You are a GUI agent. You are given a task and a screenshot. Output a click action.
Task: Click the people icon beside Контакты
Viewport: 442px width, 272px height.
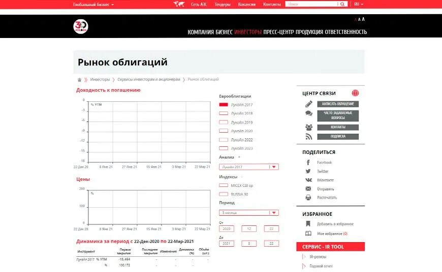coord(309,127)
